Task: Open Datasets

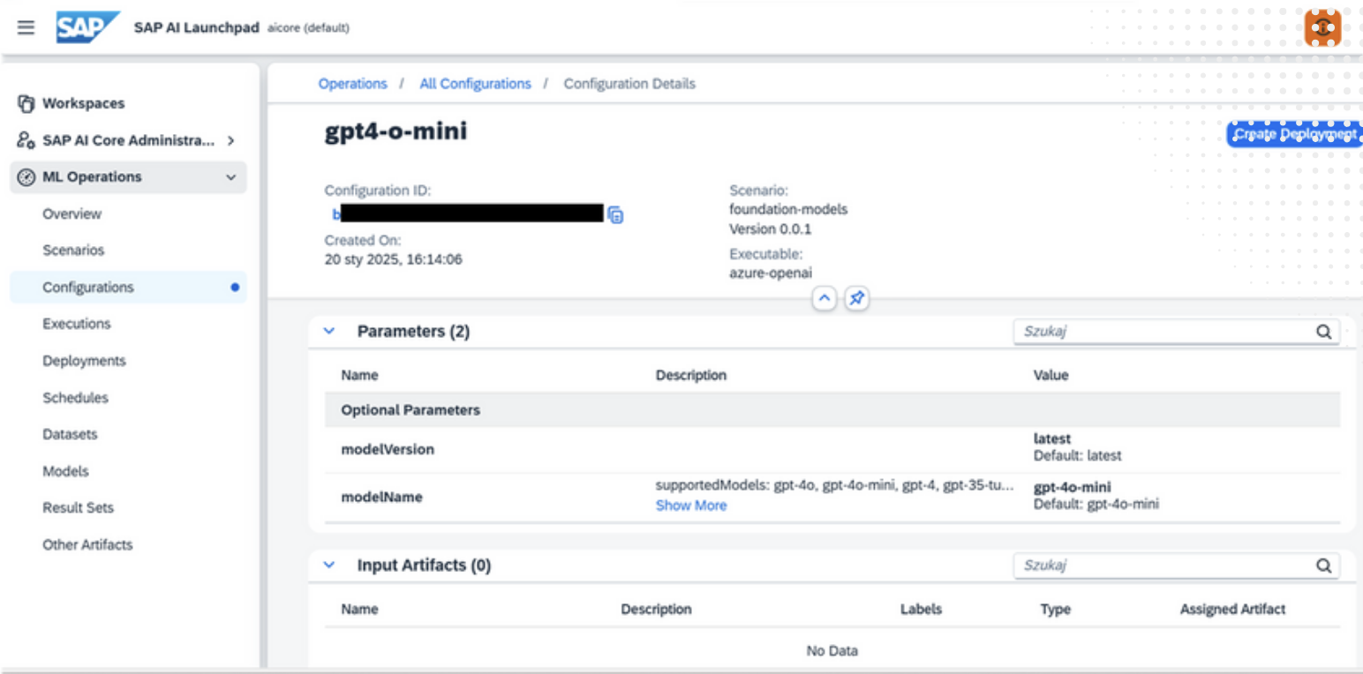Action: (x=70, y=434)
